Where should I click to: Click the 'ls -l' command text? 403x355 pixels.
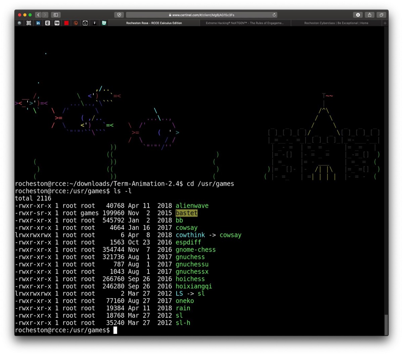(123, 191)
